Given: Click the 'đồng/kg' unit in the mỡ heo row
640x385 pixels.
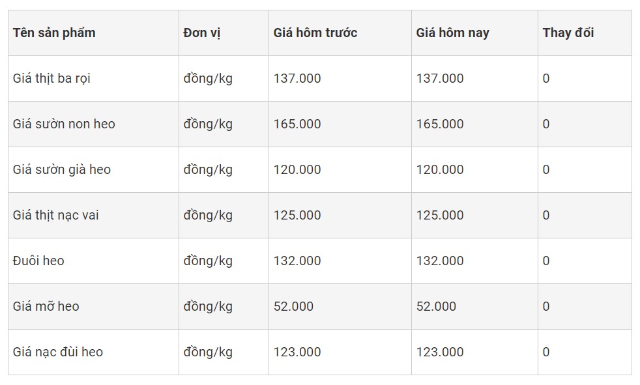Looking at the screenshot, I should (208, 307).
